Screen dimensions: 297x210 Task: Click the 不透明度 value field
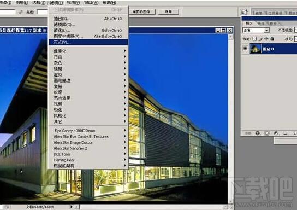(295, 30)
